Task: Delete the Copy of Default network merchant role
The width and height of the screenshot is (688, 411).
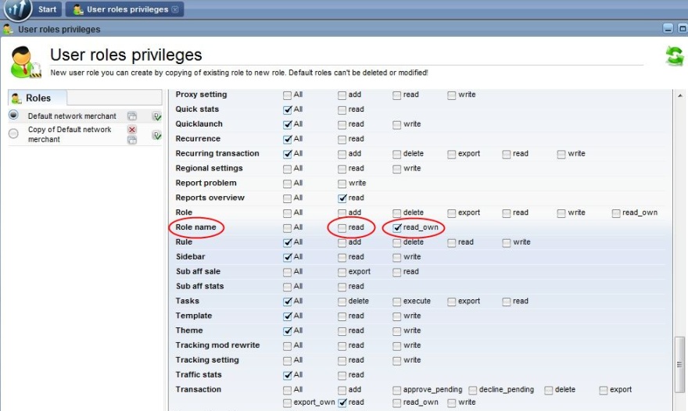Action: [132, 130]
